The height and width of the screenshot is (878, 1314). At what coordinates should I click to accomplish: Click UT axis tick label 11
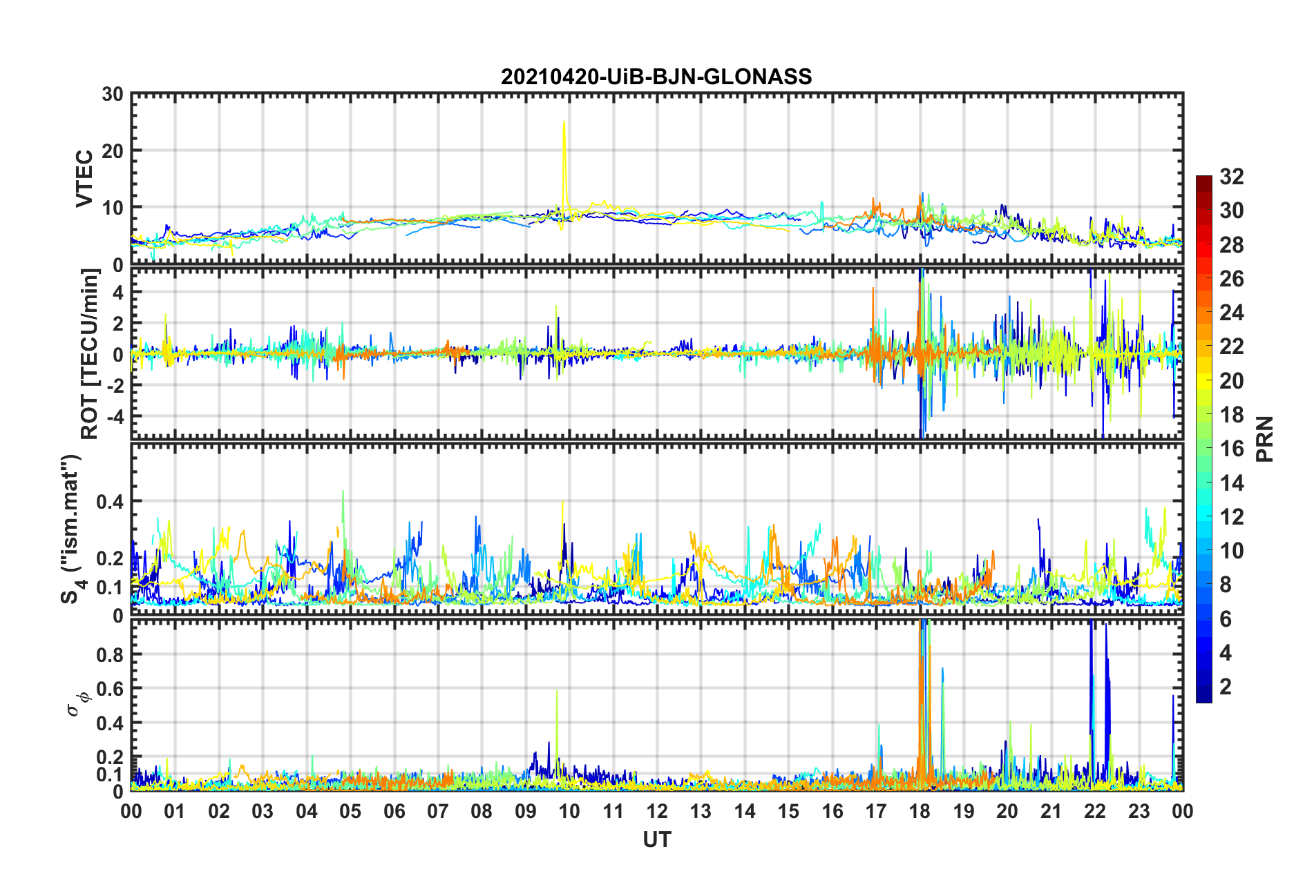coord(613,811)
